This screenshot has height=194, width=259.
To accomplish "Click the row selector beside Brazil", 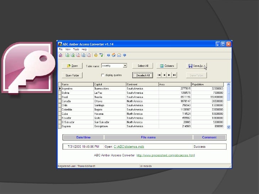I will [60, 97].
